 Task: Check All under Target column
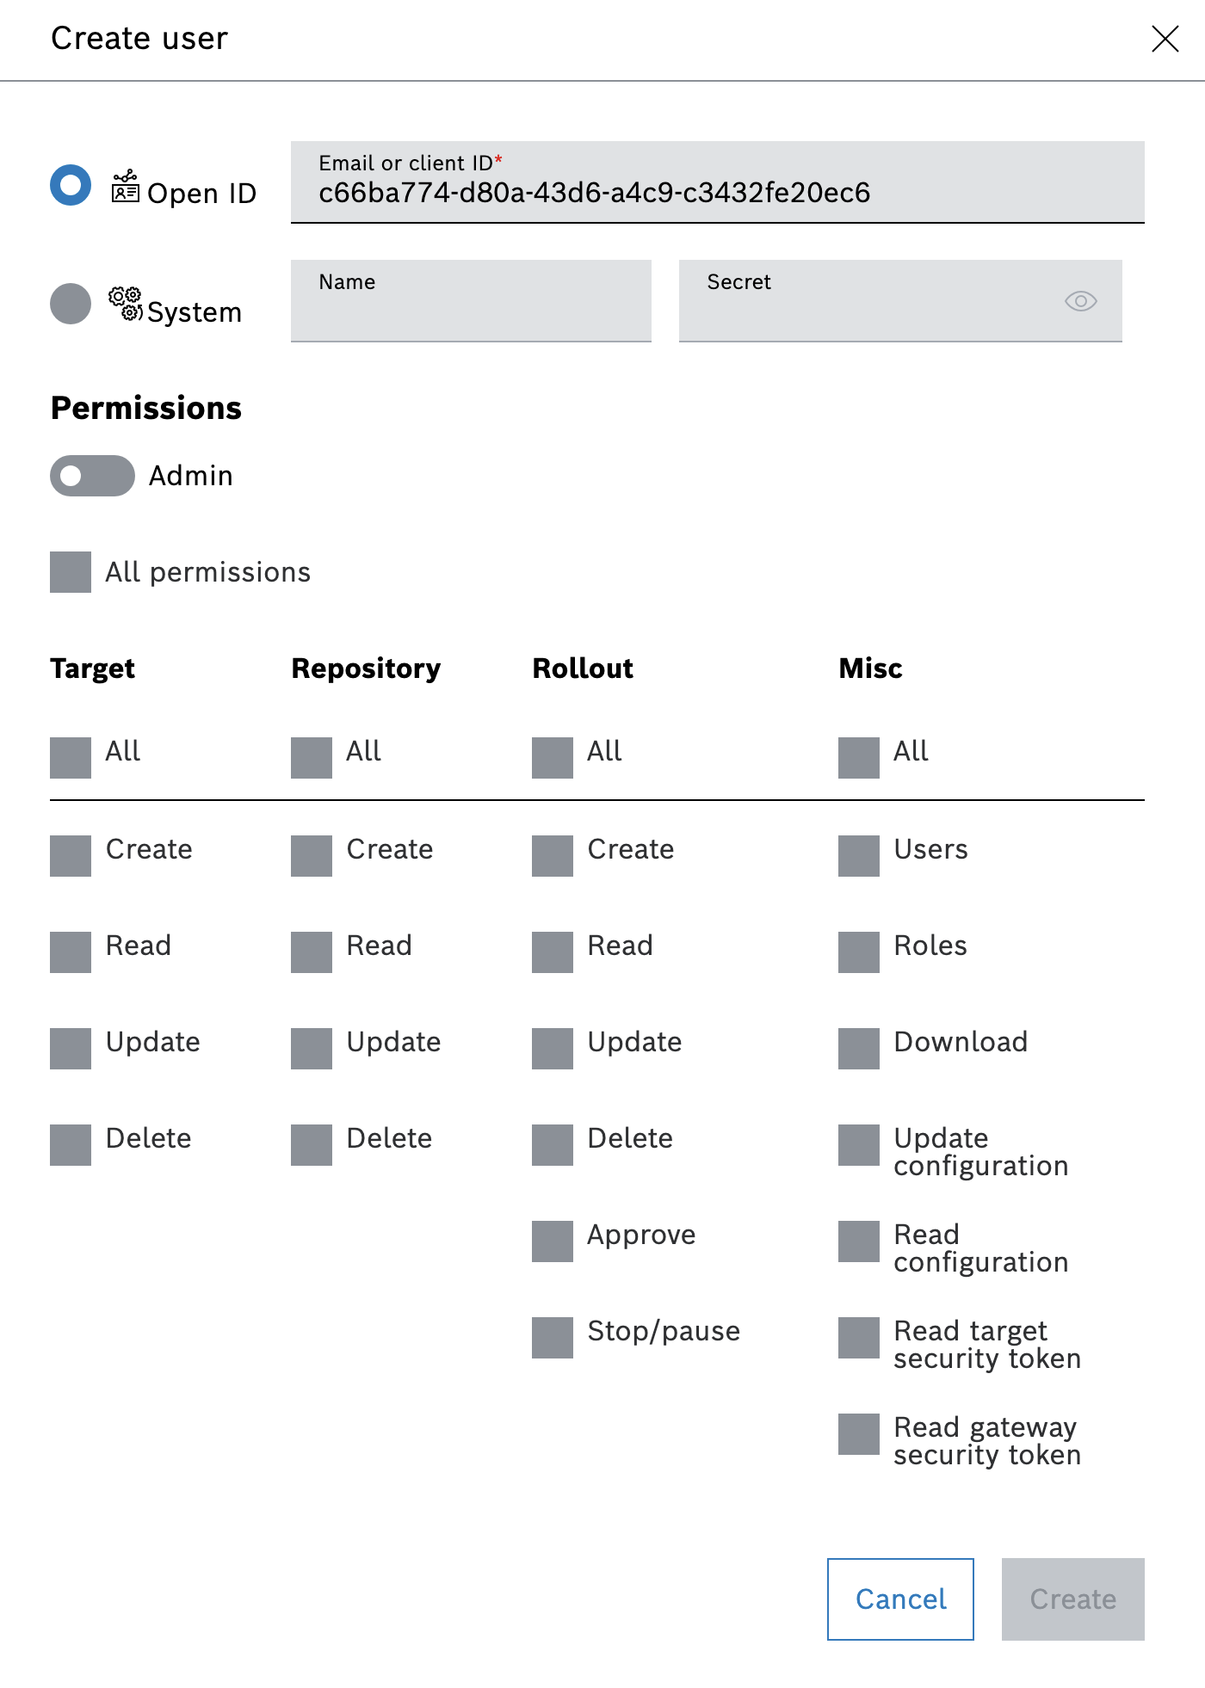point(71,758)
